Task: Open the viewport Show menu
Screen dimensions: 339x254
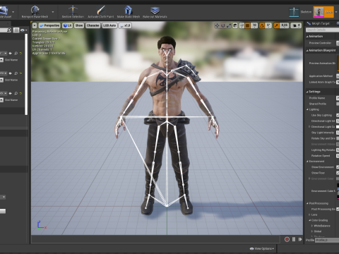Action: tap(79, 25)
